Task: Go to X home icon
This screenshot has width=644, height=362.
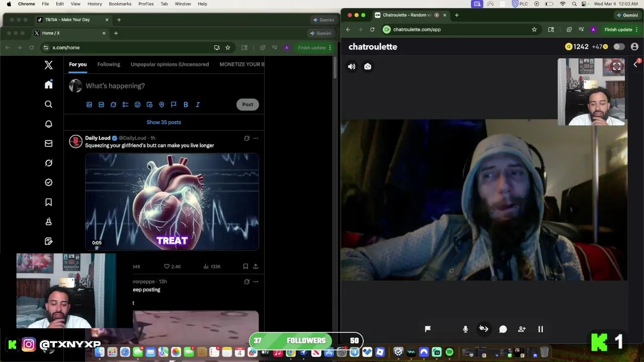Action: click(49, 84)
